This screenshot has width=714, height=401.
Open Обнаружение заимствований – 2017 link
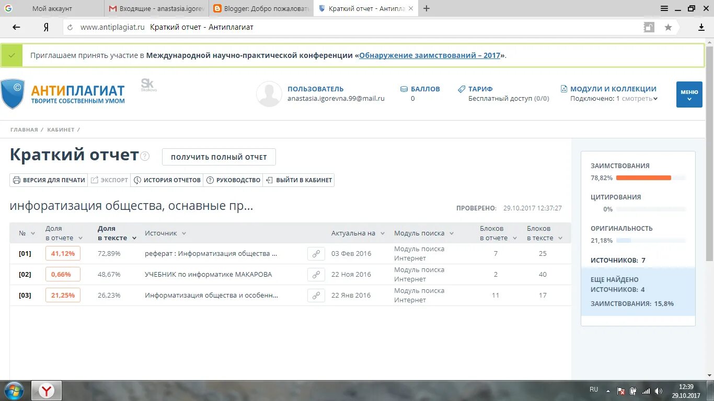coord(430,55)
